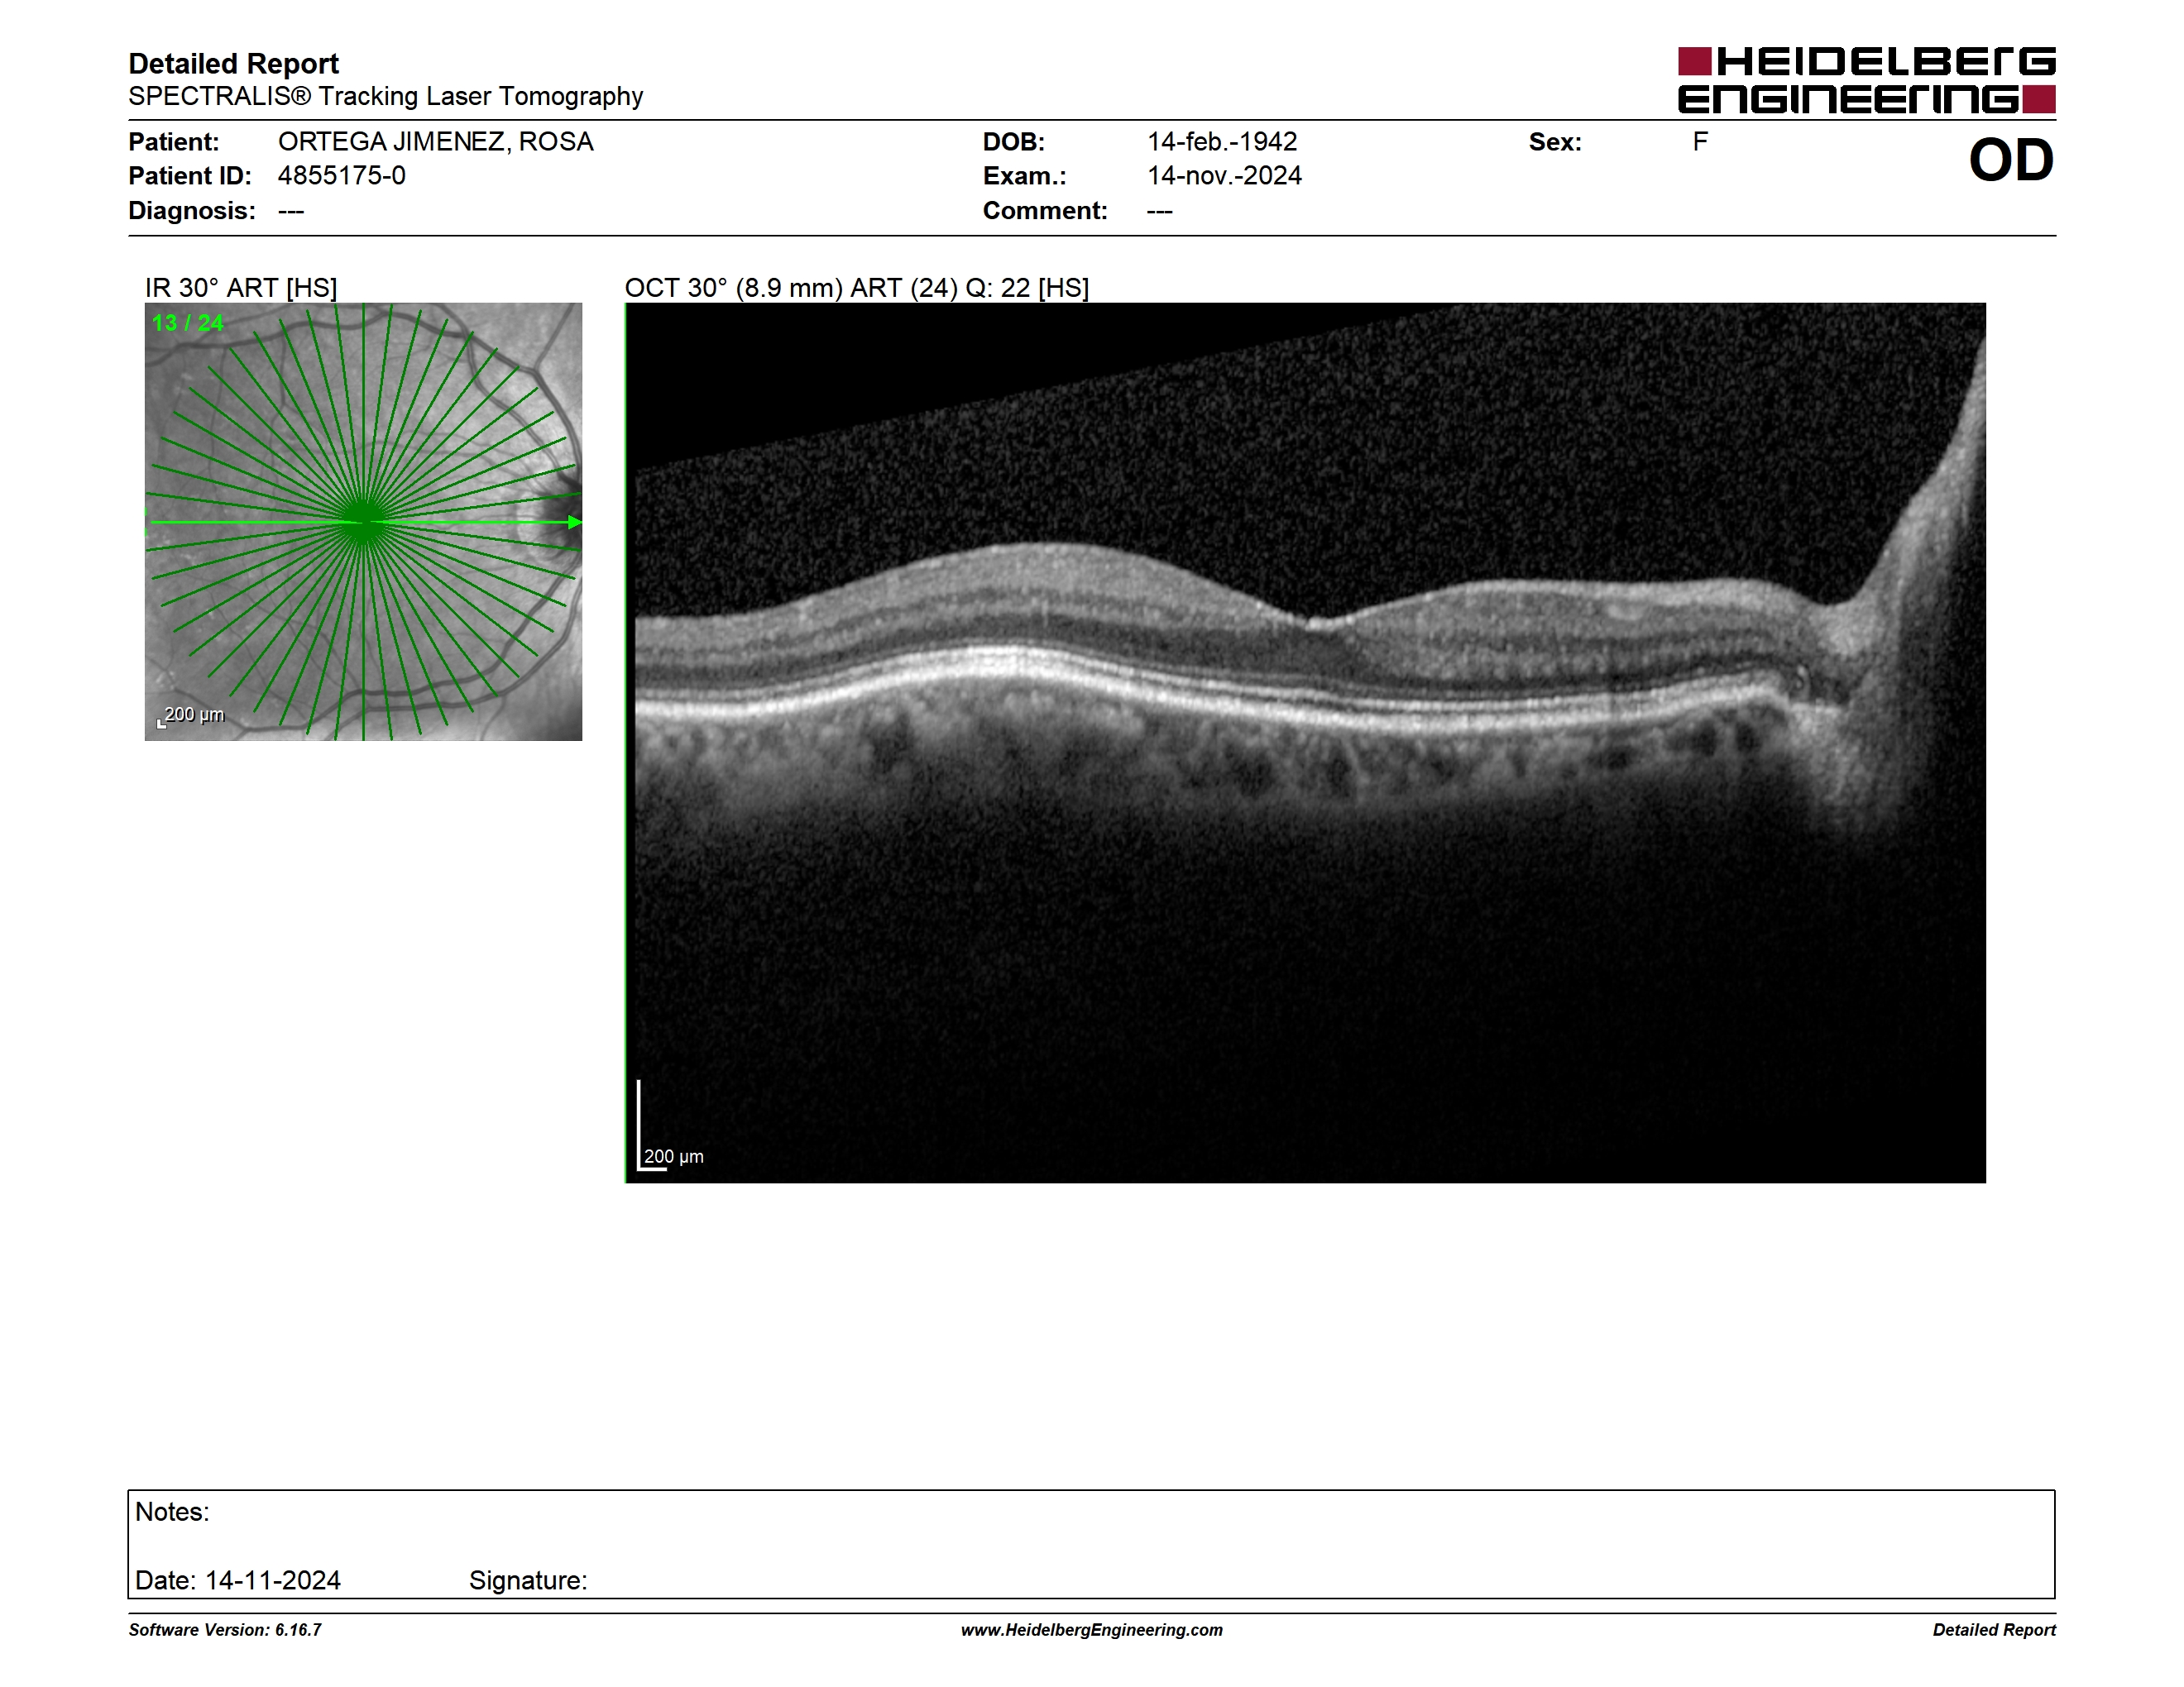
Task: Click the 'Diagnosis:' field label
Action: coord(192,211)
